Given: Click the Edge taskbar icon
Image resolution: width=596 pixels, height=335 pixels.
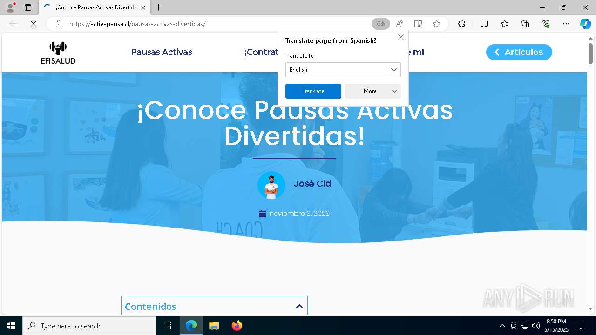Looking at the screenshot, I should (x=191, y=326).
